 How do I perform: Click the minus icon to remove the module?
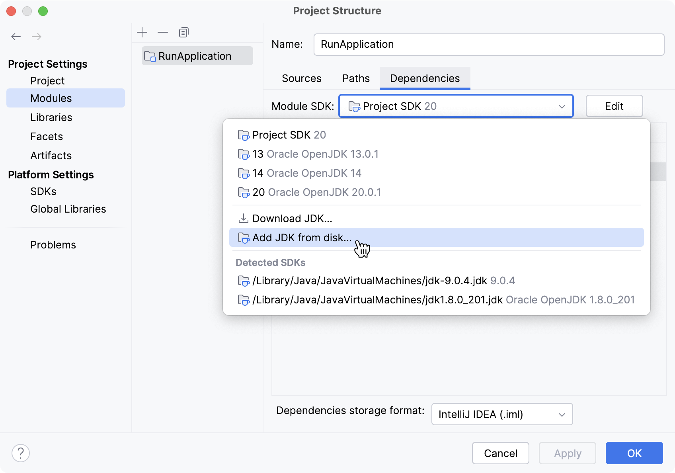tap(162, 32)
